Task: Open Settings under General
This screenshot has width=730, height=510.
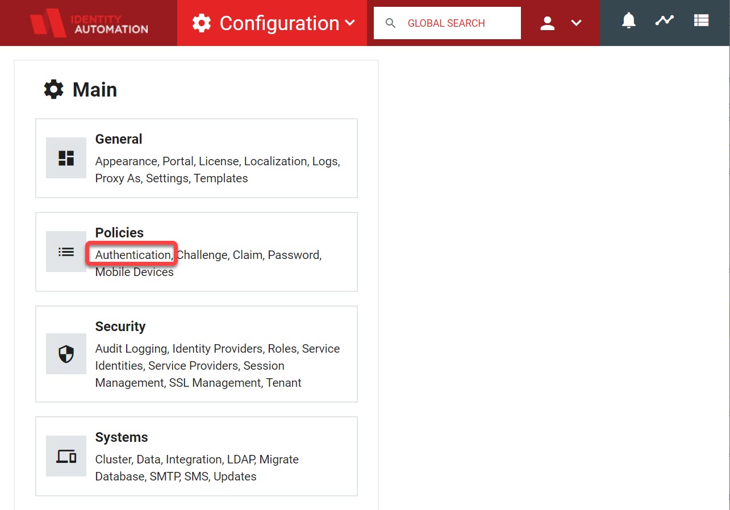Action: 167,178
